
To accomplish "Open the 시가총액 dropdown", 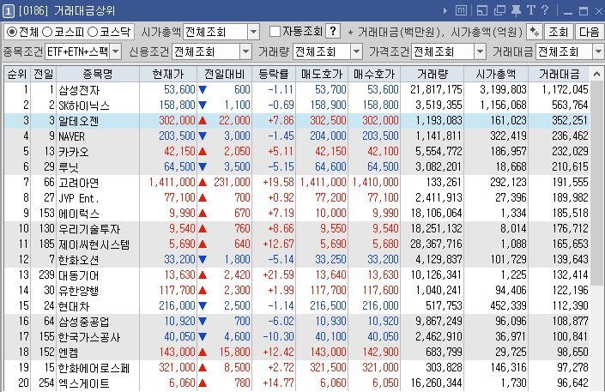I will click(x=253, y=32).
